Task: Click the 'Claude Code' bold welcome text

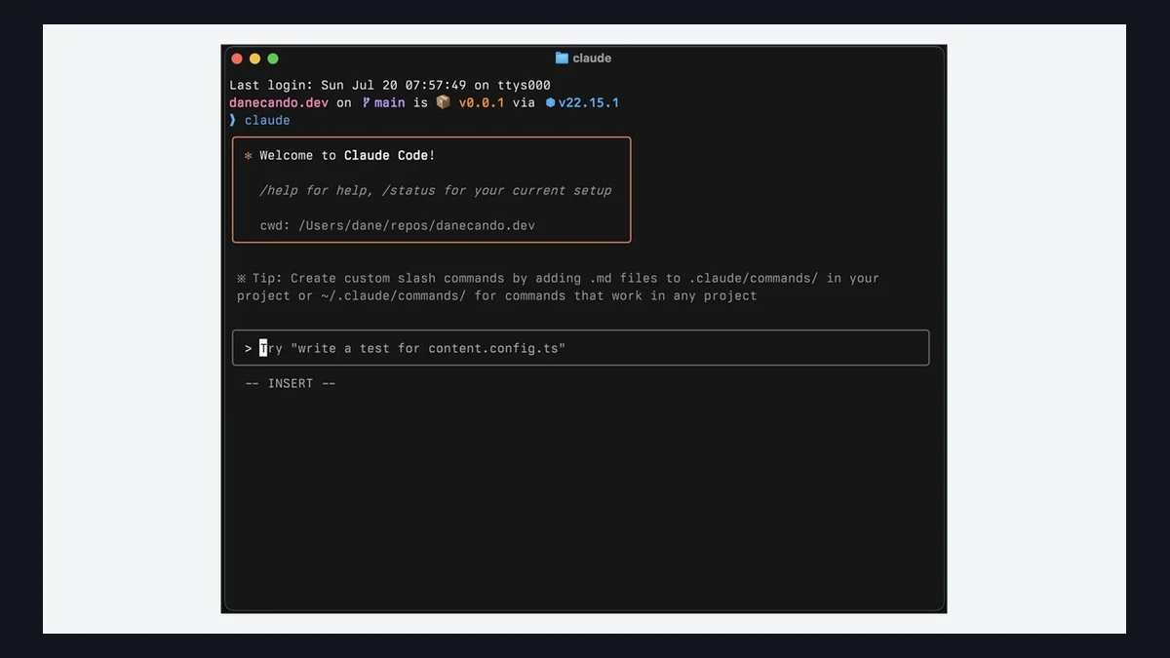Action: click(x=386, y=156)
